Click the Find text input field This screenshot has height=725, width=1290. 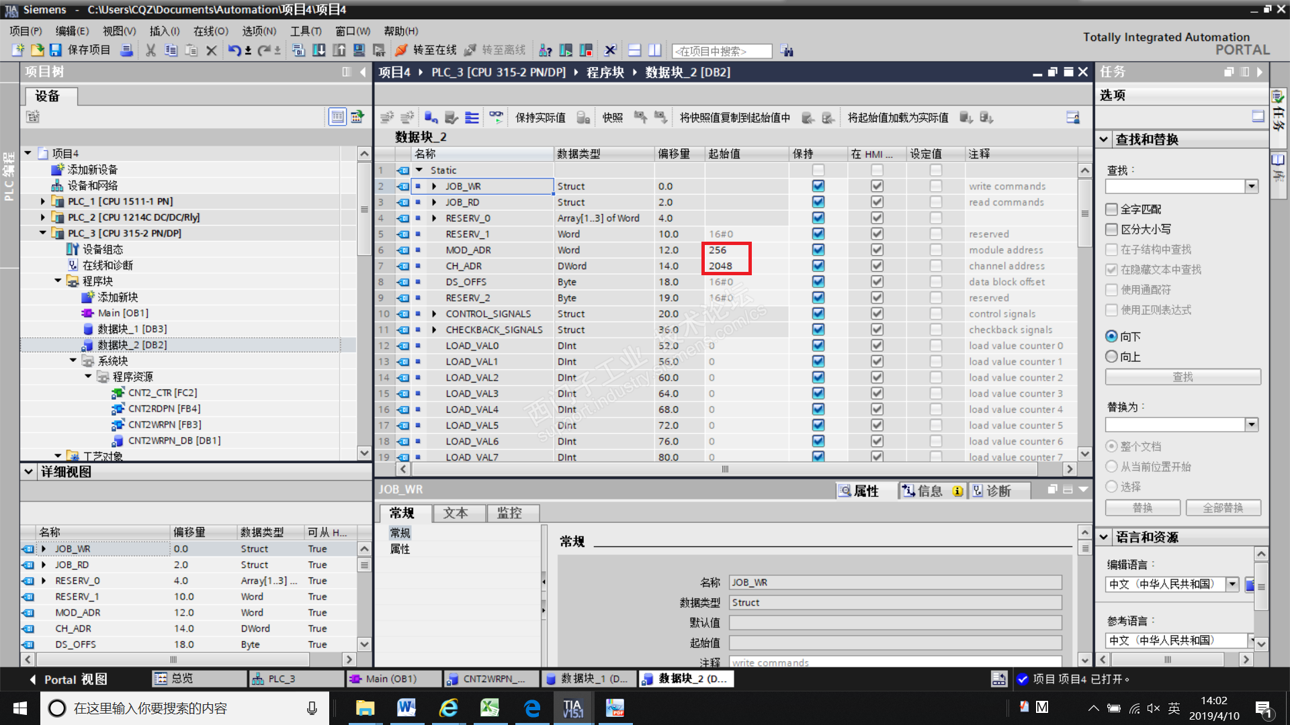pyautogui.click(x=1174, y=186)
